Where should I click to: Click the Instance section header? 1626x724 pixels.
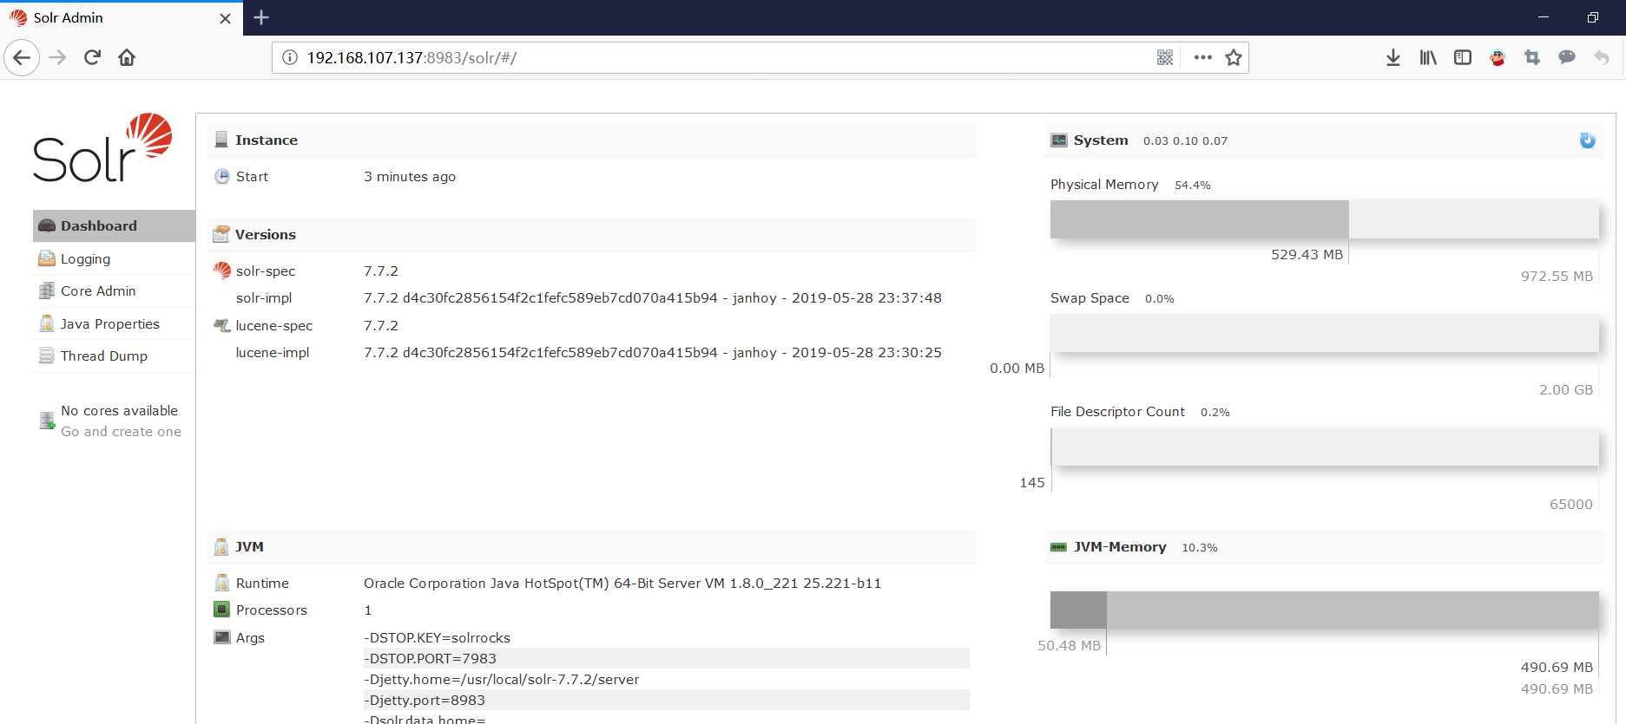coord(592,140)
